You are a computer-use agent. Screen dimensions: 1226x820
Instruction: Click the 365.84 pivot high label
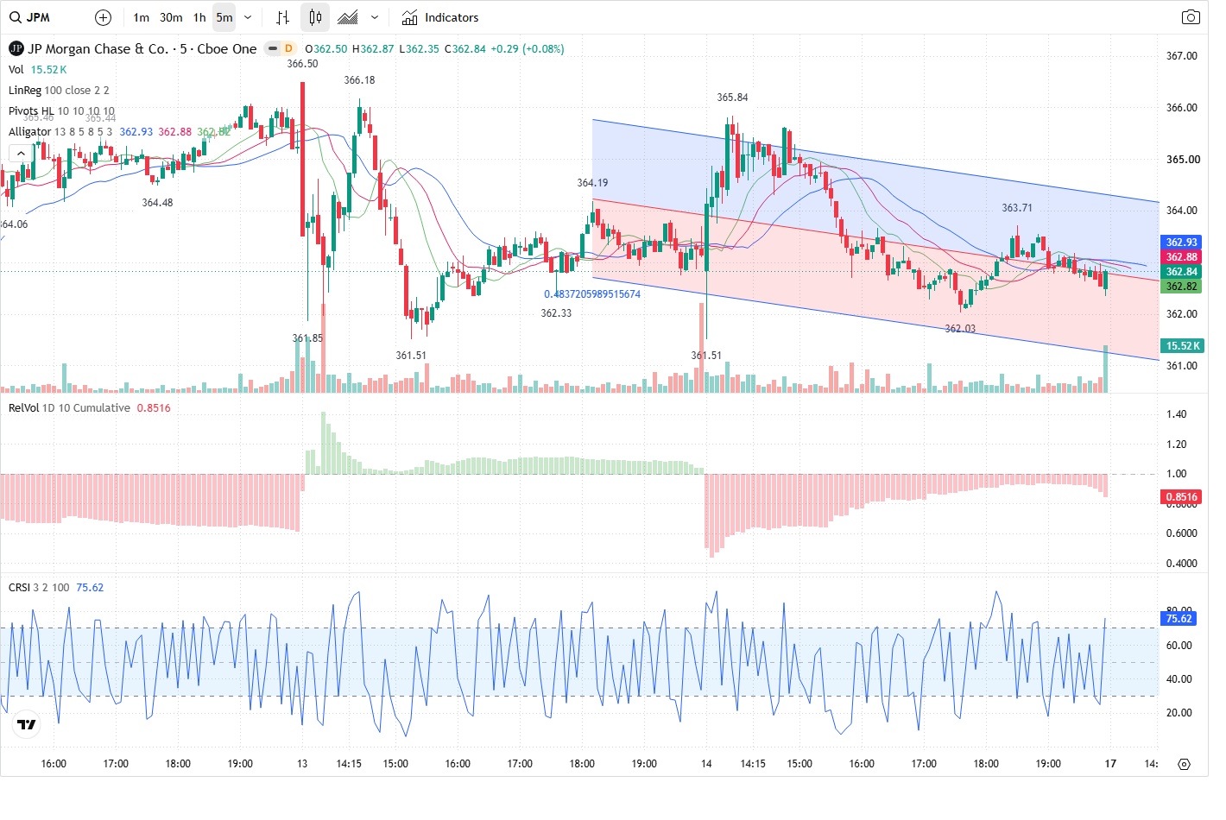(x=732, y=98)
